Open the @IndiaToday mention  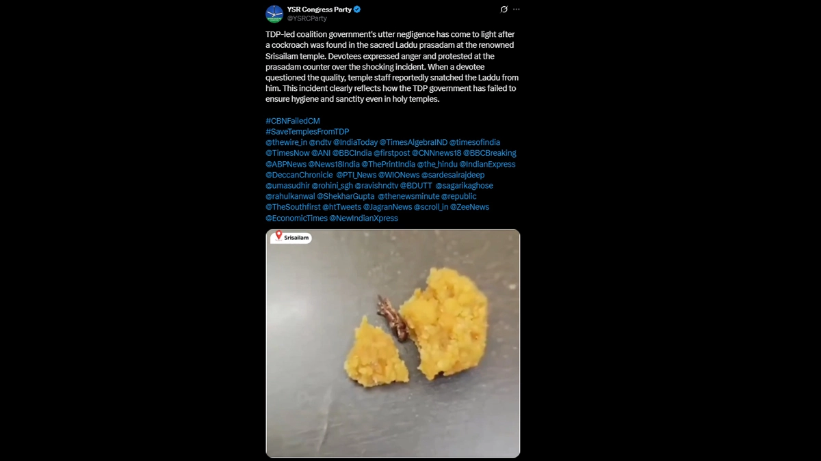click(355, 142)
